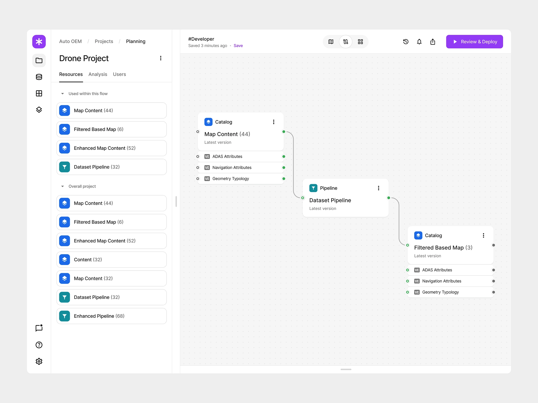Open the table grid icon in sidebar
This screenshot has height=403, width=538.
coord(39,93)
